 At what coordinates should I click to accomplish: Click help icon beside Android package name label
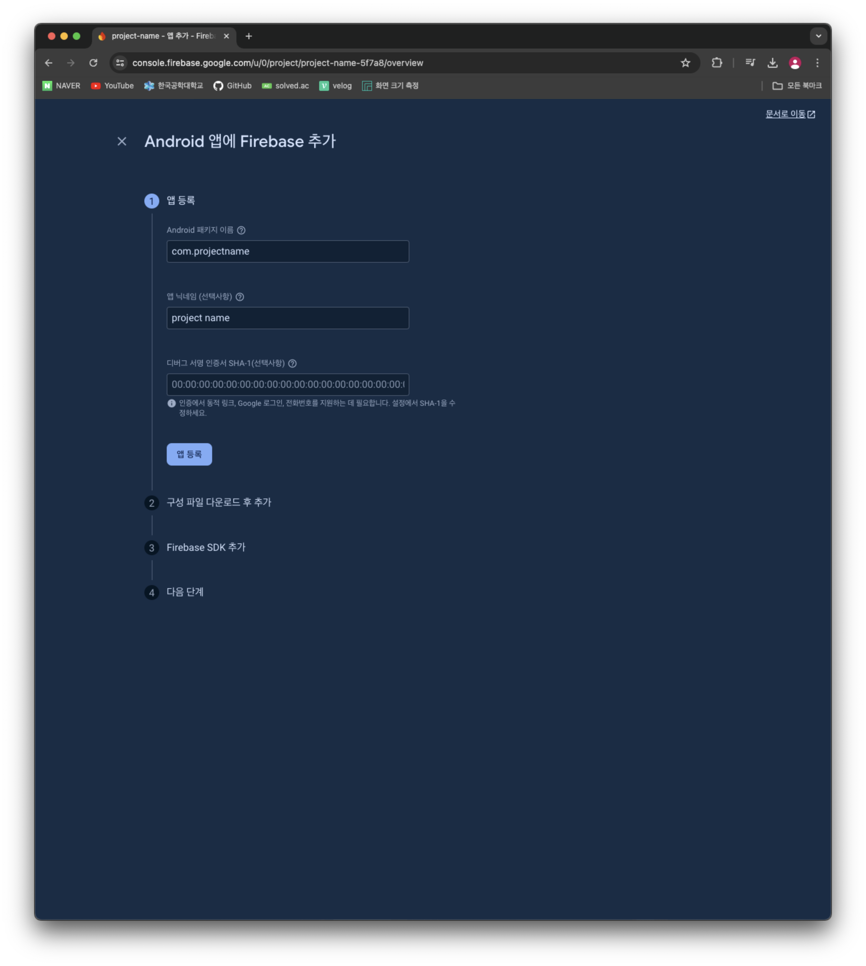point(241,230)
